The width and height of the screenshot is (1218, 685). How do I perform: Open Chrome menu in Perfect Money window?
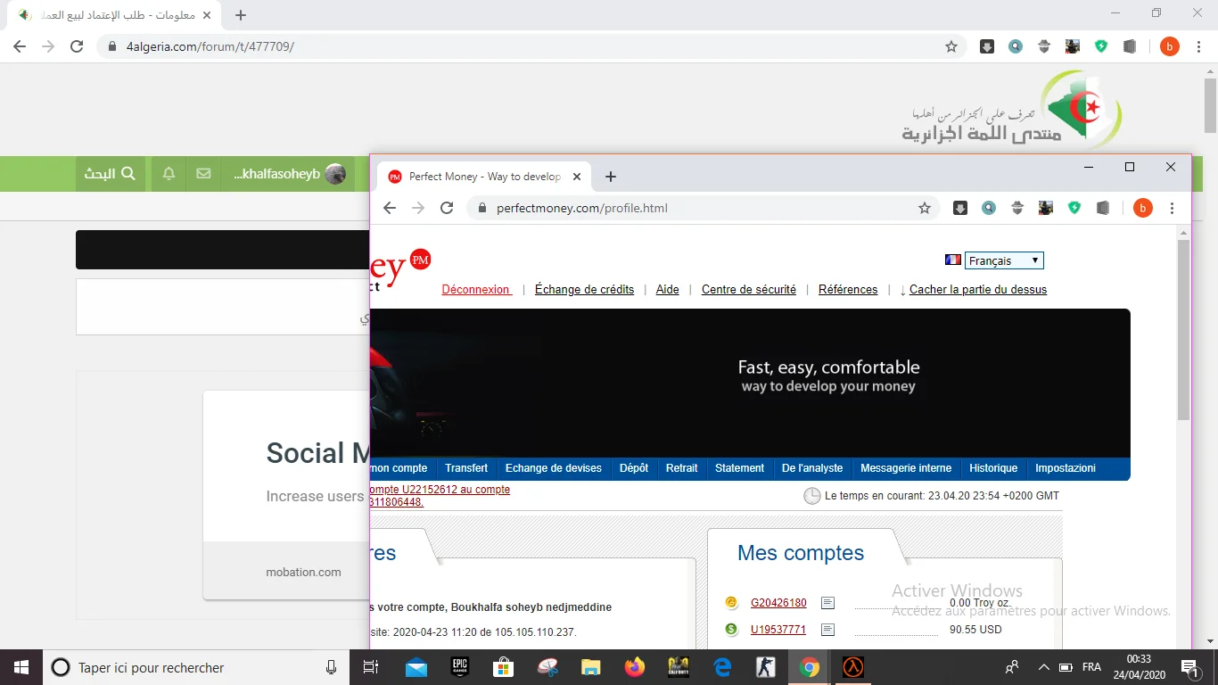pyautogui.click(x=1173, y=208)
